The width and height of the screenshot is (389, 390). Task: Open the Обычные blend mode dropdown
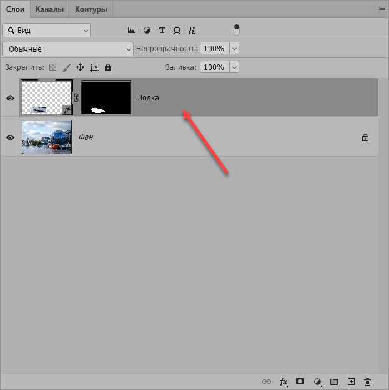click(68, 49)
